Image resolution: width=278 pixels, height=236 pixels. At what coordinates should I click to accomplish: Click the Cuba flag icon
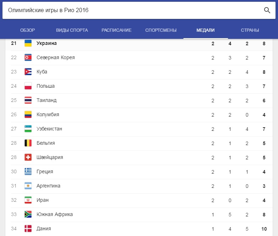[28, 72]
